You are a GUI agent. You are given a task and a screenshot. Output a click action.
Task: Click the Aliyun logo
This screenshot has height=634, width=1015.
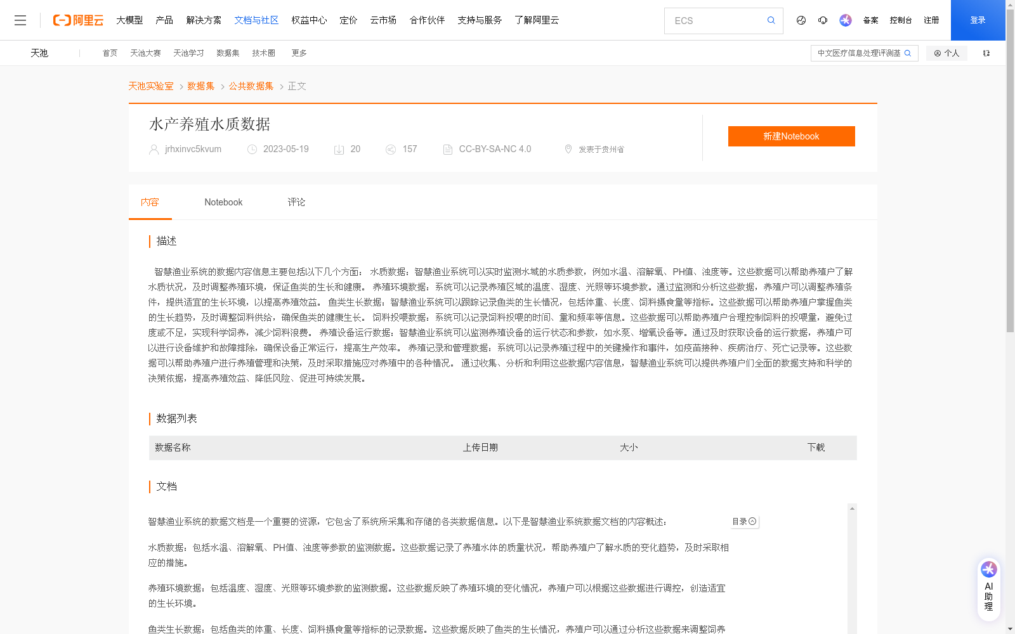pyautogui.click(x=78, y=20)
